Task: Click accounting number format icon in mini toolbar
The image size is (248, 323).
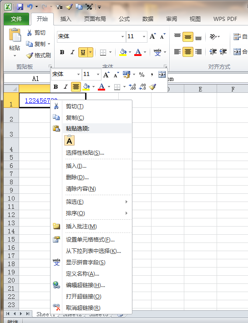Action: tap(126, 75)
